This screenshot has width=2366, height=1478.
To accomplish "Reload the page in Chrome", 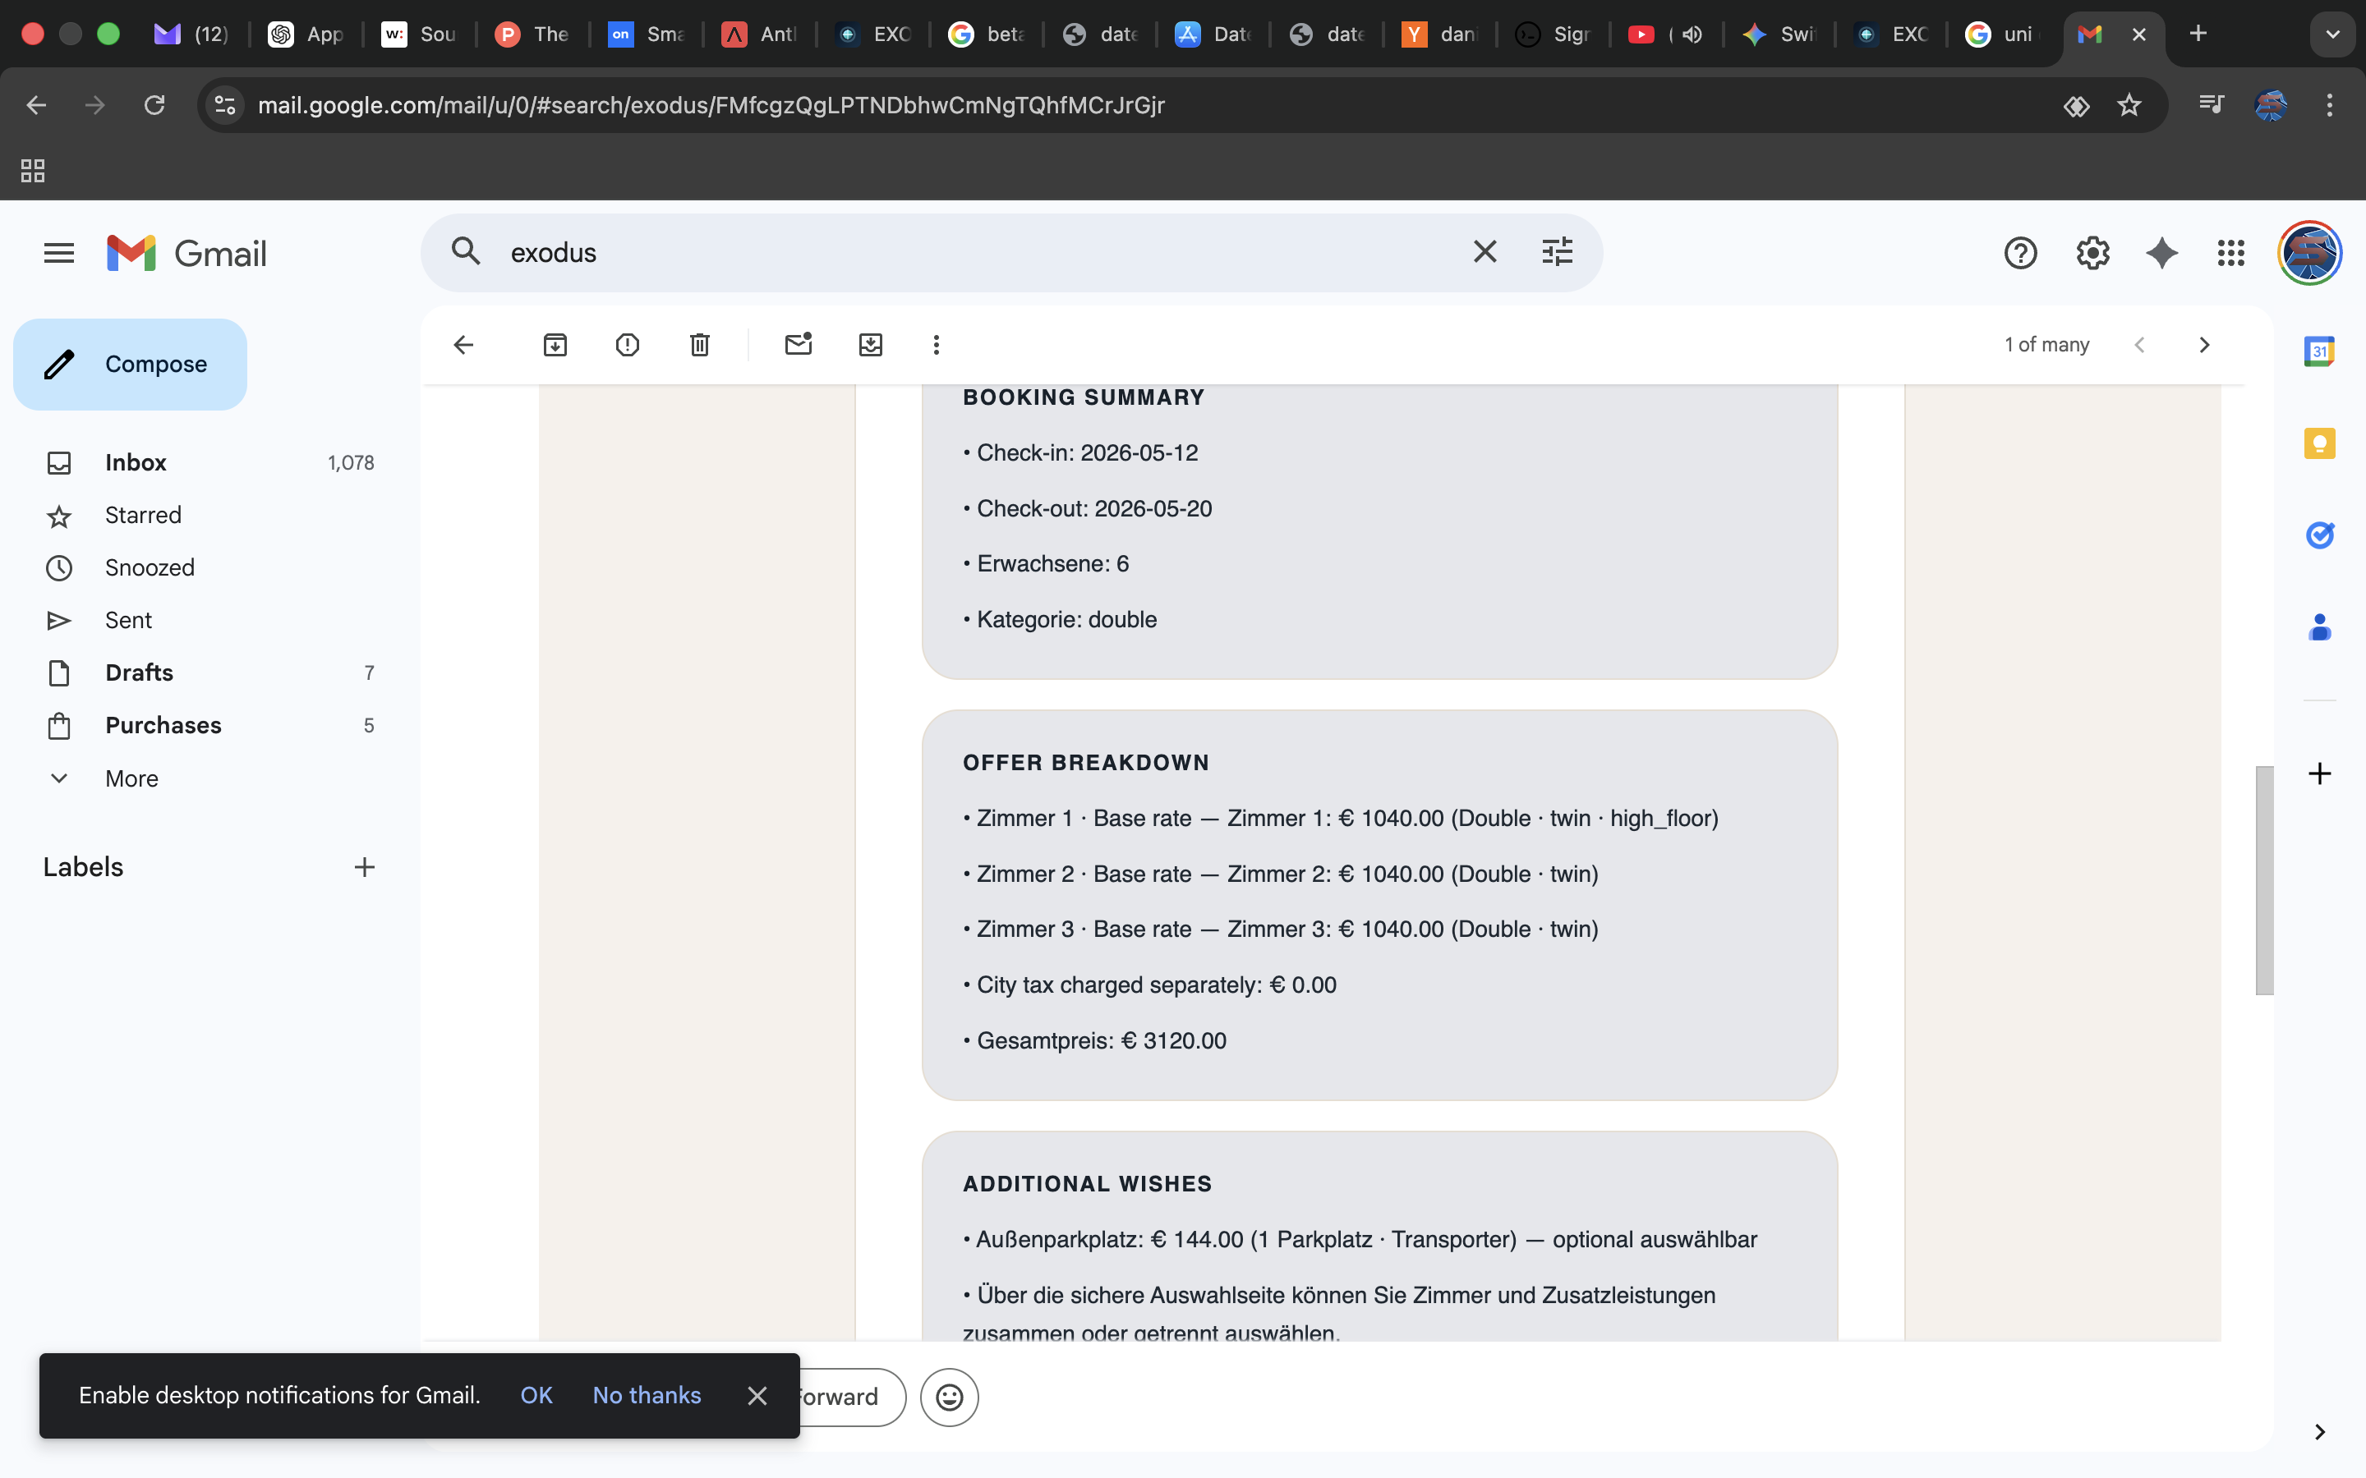I will pyautogui.click(x=154, y=104).
